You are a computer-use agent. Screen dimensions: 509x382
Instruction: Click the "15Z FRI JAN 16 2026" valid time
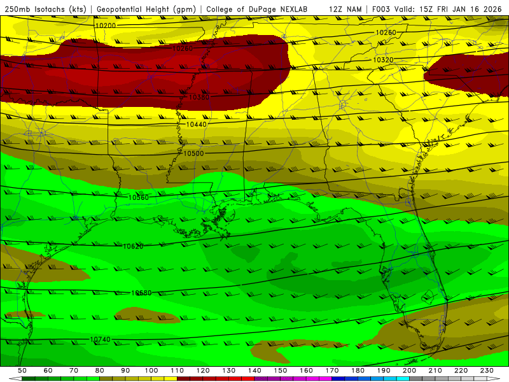coord(461,9)
